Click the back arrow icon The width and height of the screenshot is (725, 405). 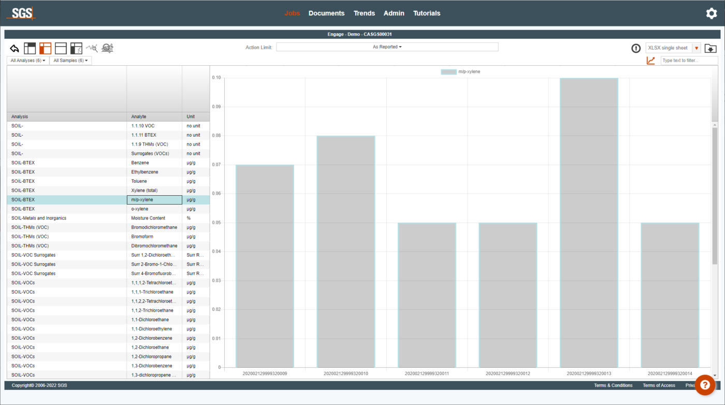click(x=15, y=48)
